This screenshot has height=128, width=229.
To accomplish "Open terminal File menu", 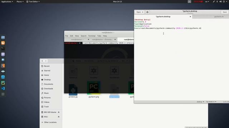I will click(x=67, y=36).
